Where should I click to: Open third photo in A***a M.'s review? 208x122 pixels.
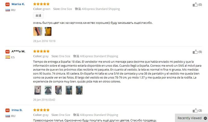point(58,90)
